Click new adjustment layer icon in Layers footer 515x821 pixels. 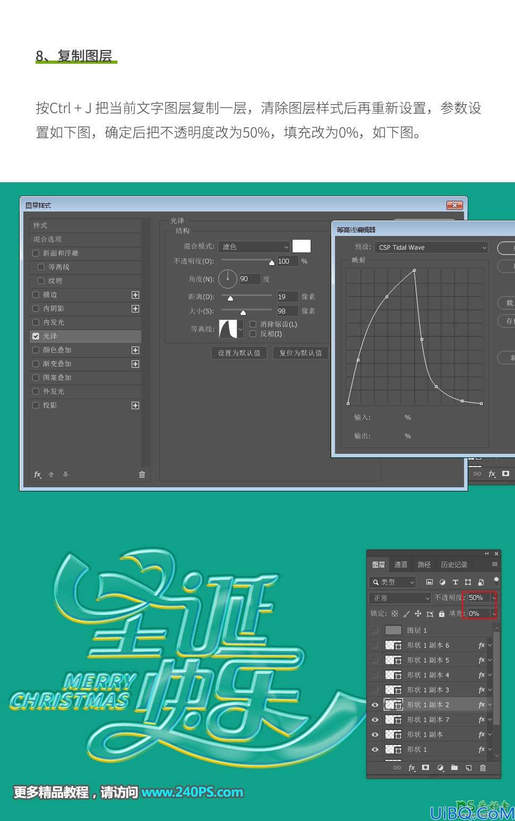[x=440, y=768]
